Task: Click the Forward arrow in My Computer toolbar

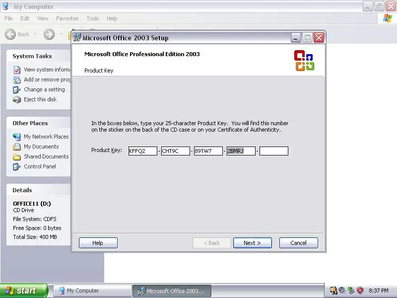Action: 49,34
